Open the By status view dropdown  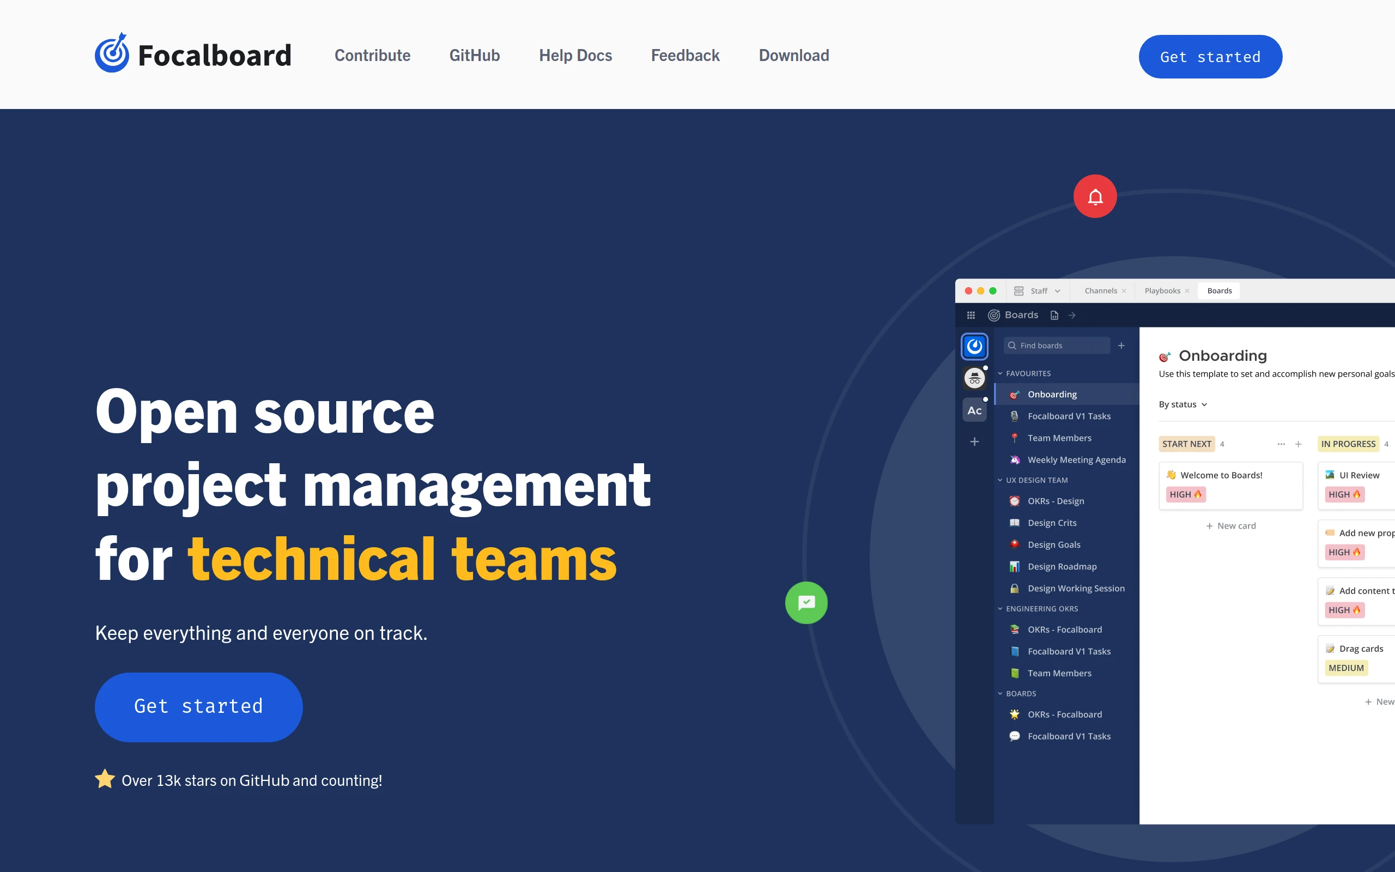point(1182,404)
